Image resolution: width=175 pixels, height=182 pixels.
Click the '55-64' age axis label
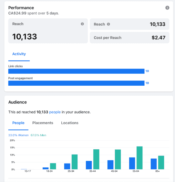point(136,171)
